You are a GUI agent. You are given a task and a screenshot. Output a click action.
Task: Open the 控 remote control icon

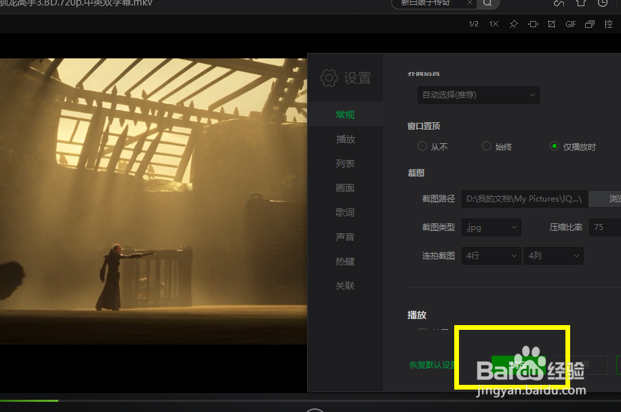pyautogui.click(x=608, y=24)
